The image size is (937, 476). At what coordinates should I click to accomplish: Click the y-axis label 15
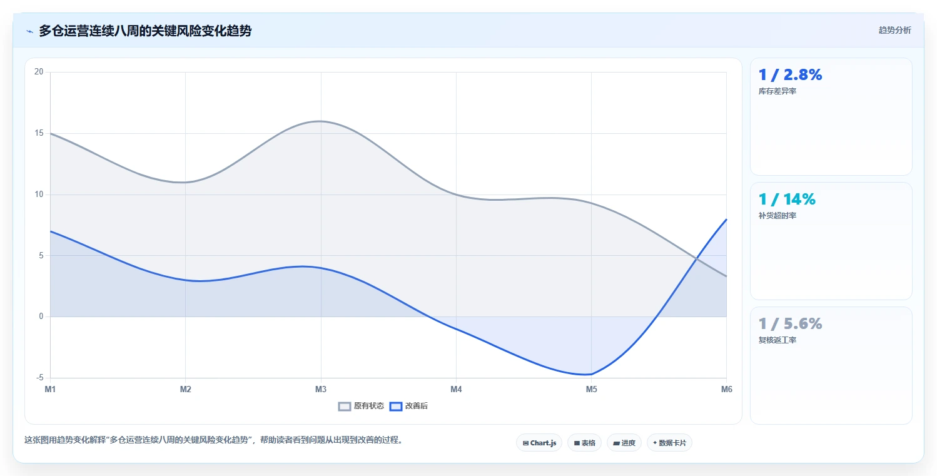[39, 133]
